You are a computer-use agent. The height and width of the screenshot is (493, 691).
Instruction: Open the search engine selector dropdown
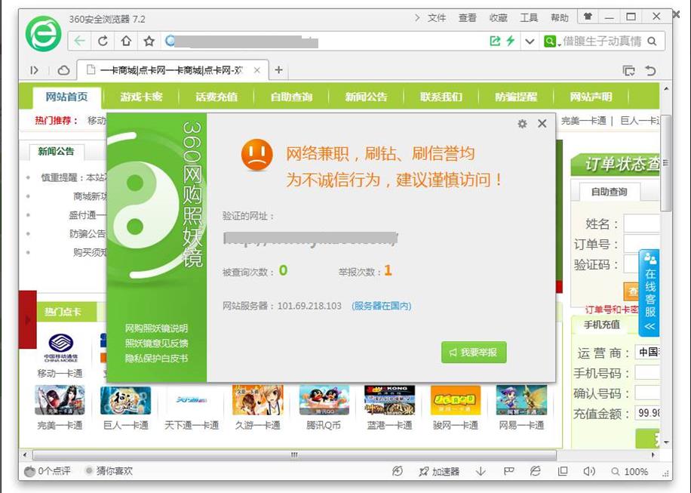point(552,42)
